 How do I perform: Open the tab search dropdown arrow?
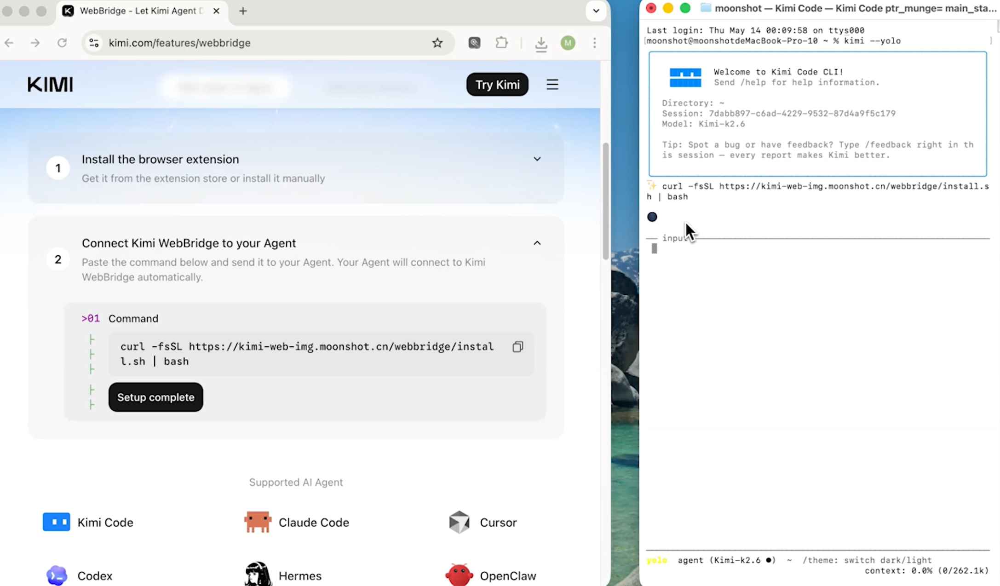(596, 11)
